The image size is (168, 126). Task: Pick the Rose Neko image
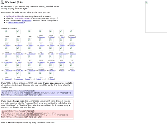(18, 57)
